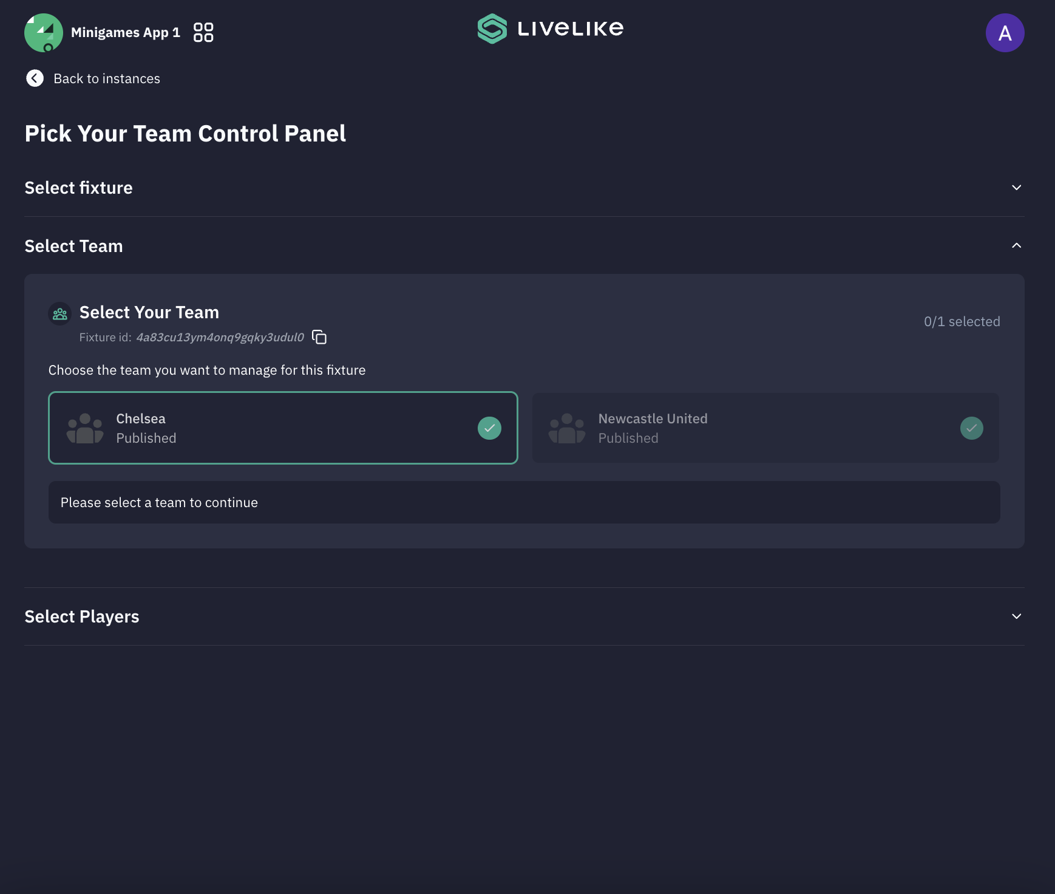Expand the Select fixture chevron
1055x894 pixels.
1016,188
